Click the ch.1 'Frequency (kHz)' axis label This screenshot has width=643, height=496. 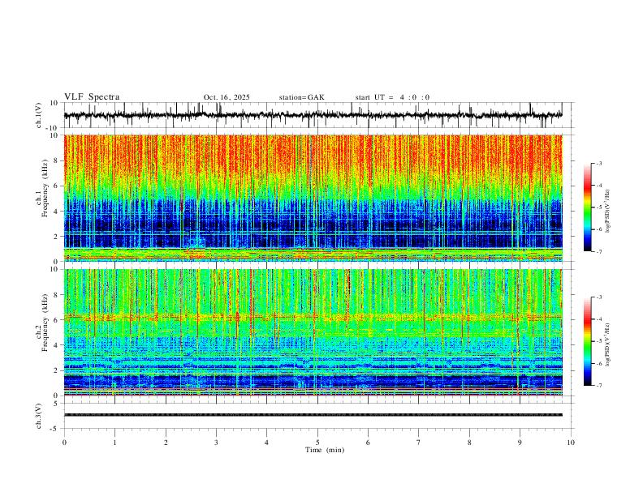45,189
